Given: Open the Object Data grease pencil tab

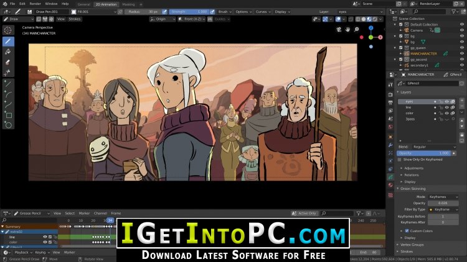Looking at the screenshot, I should click(x=390, y=177).
